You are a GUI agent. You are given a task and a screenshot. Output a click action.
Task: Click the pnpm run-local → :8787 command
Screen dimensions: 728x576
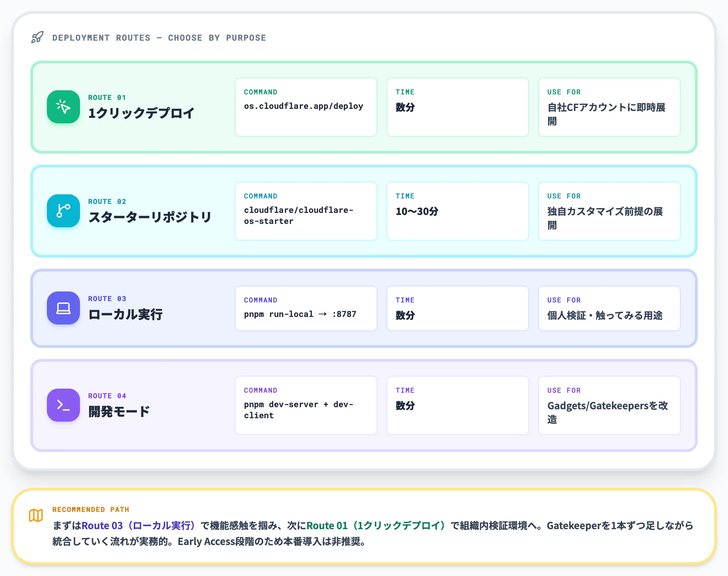[300, 314]
